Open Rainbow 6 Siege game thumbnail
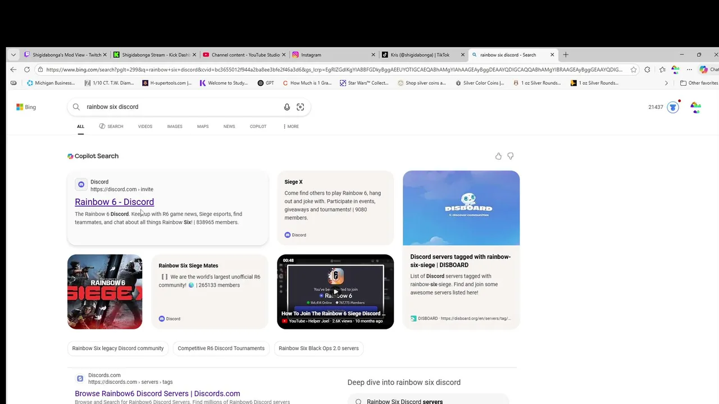The width and height of the screenshot is (719, 404). pos(104,292)
